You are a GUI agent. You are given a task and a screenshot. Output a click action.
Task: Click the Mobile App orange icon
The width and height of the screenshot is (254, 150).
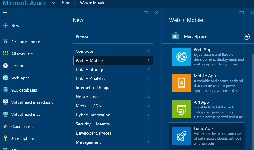click(181, 83)
